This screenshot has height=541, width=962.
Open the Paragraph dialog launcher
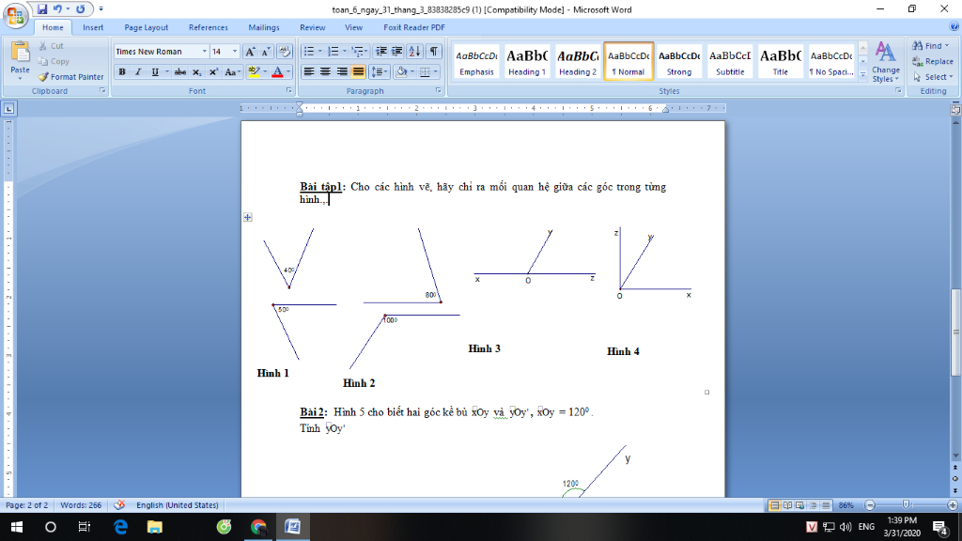pos(438,91)
